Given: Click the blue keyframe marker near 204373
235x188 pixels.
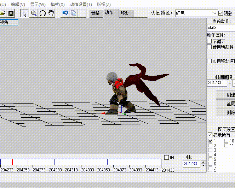Looking at the screenshot, I should [107, 162].
